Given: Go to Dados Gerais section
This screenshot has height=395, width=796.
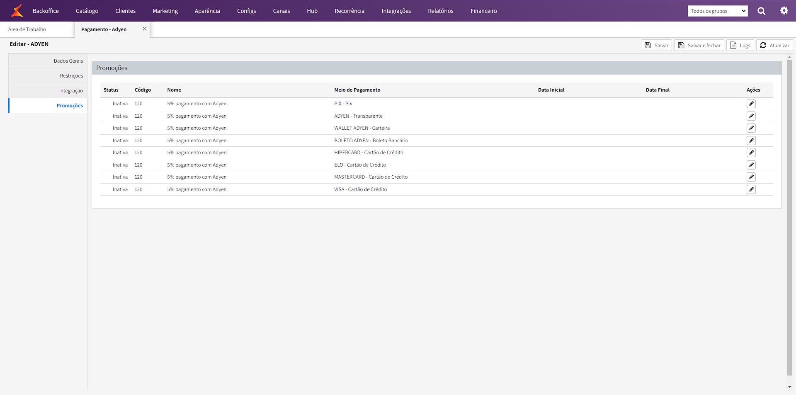Looking at the screenshot, I should [48, 61].
